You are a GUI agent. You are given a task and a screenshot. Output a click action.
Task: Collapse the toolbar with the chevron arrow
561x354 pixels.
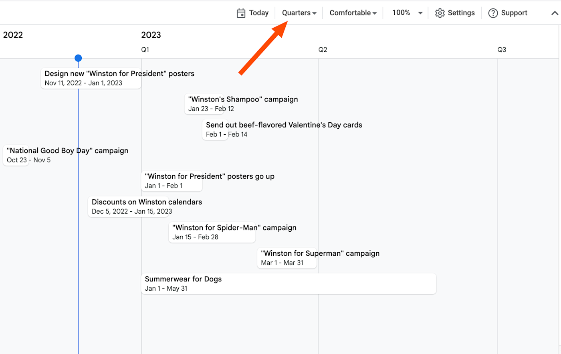tap(555, 13)
